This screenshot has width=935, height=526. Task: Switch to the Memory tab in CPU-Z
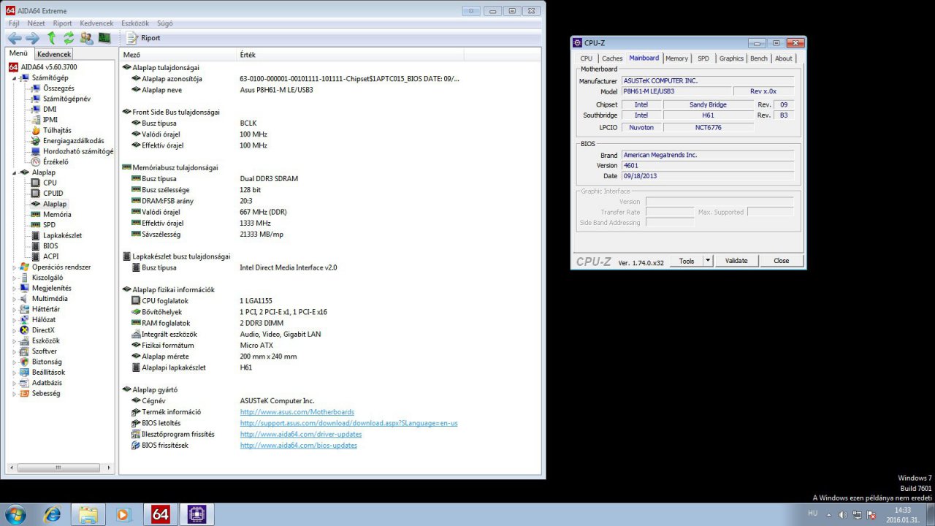tap(676, 58)
